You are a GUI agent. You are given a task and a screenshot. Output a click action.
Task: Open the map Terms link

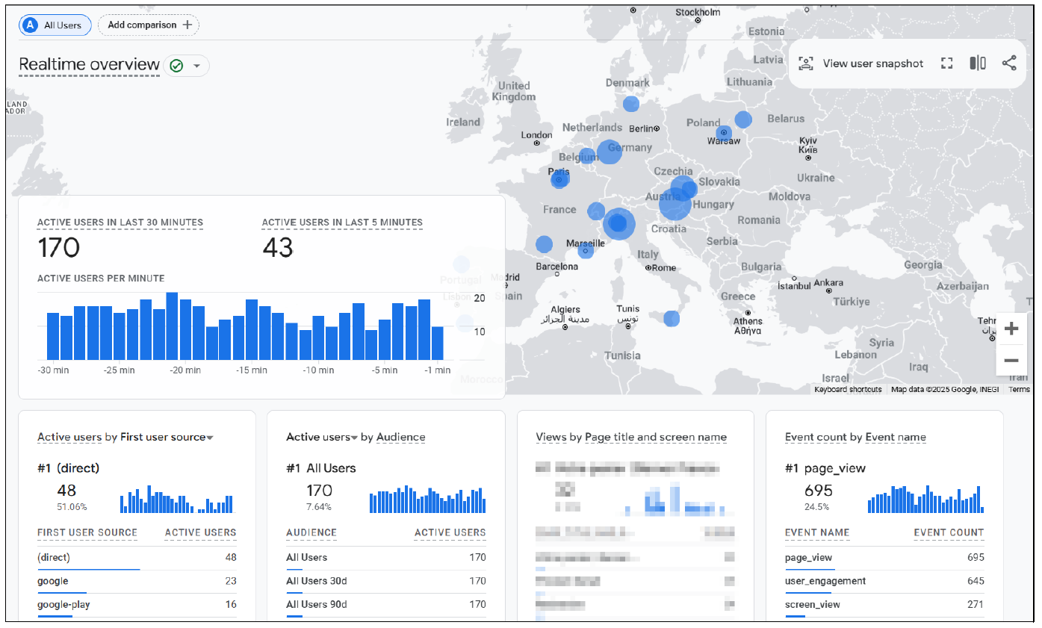(1019, 389)
